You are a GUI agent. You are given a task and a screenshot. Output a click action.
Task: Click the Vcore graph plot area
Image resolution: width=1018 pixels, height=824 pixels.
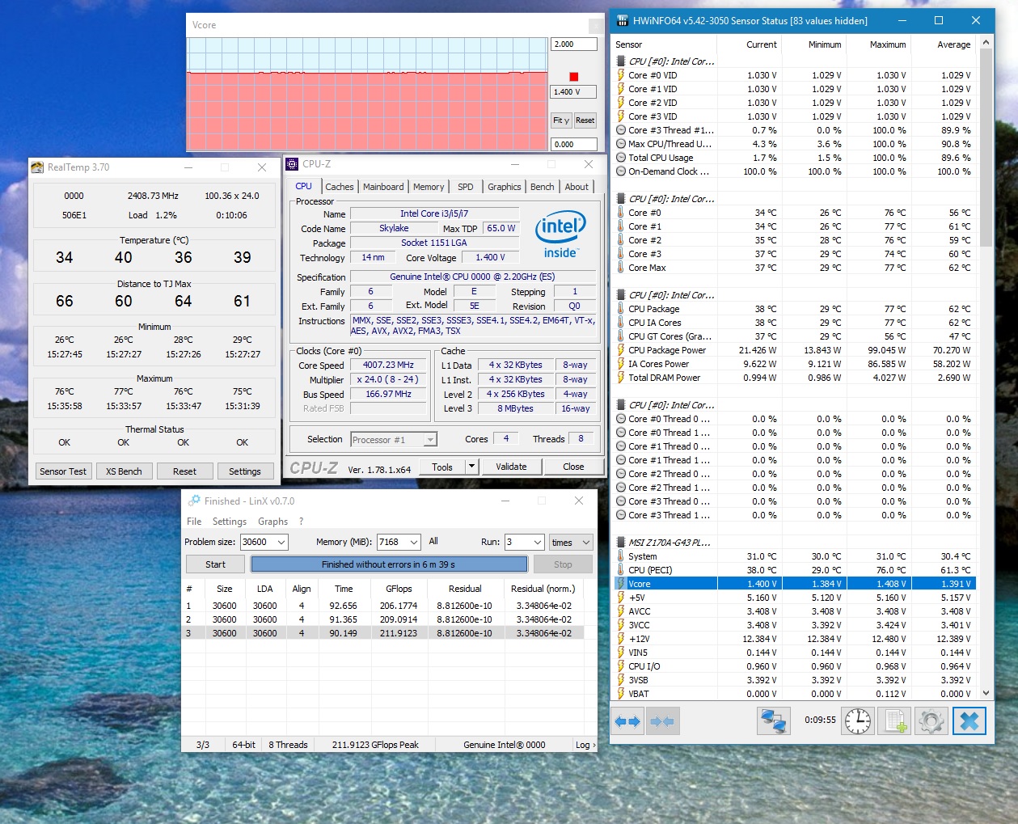[x=367, y=94]
